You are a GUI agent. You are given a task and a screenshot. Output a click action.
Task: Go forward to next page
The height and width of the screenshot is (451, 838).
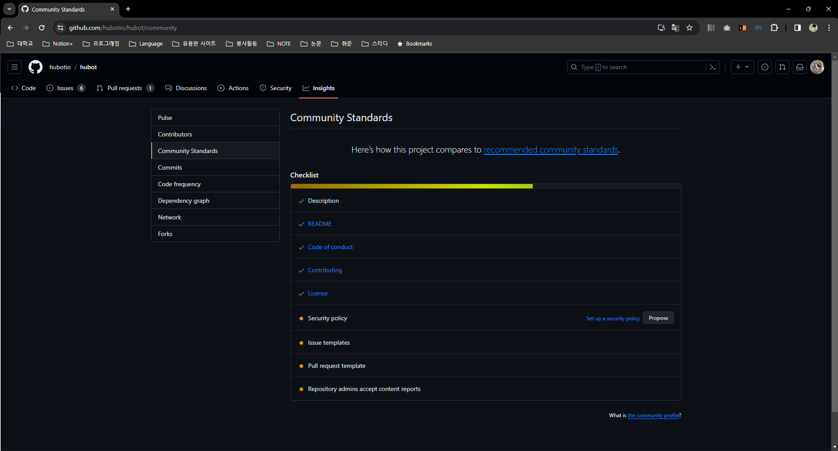(26, 28)
